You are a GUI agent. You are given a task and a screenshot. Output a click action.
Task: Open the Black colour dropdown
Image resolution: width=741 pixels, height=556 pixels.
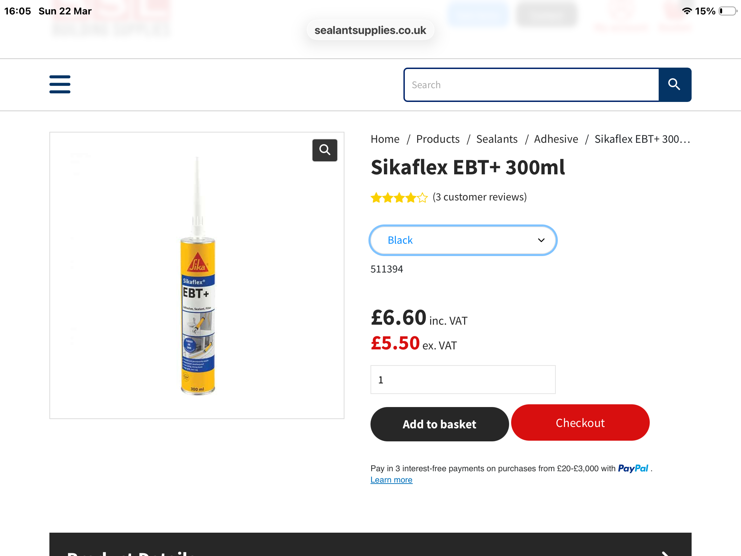click(463, 240)
